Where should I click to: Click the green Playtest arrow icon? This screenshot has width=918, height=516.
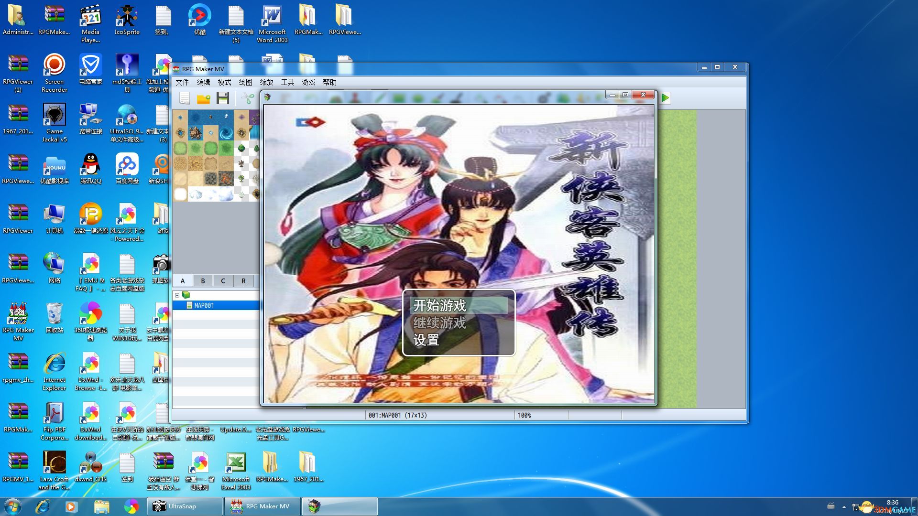(x=665, y=98)
